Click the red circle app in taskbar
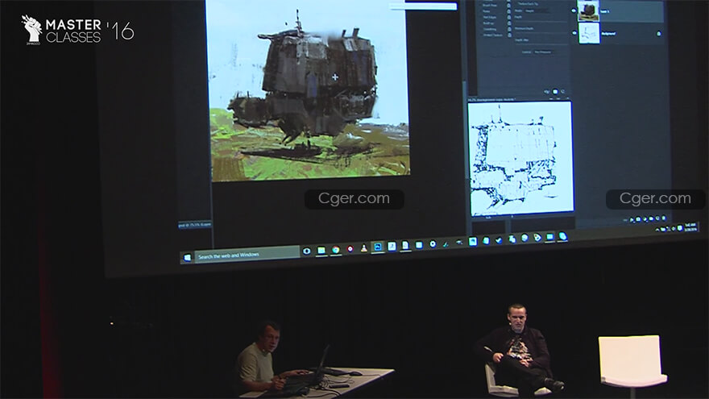Image resolution: width=709 pixels, height=399 pixels. coord(350,249)
